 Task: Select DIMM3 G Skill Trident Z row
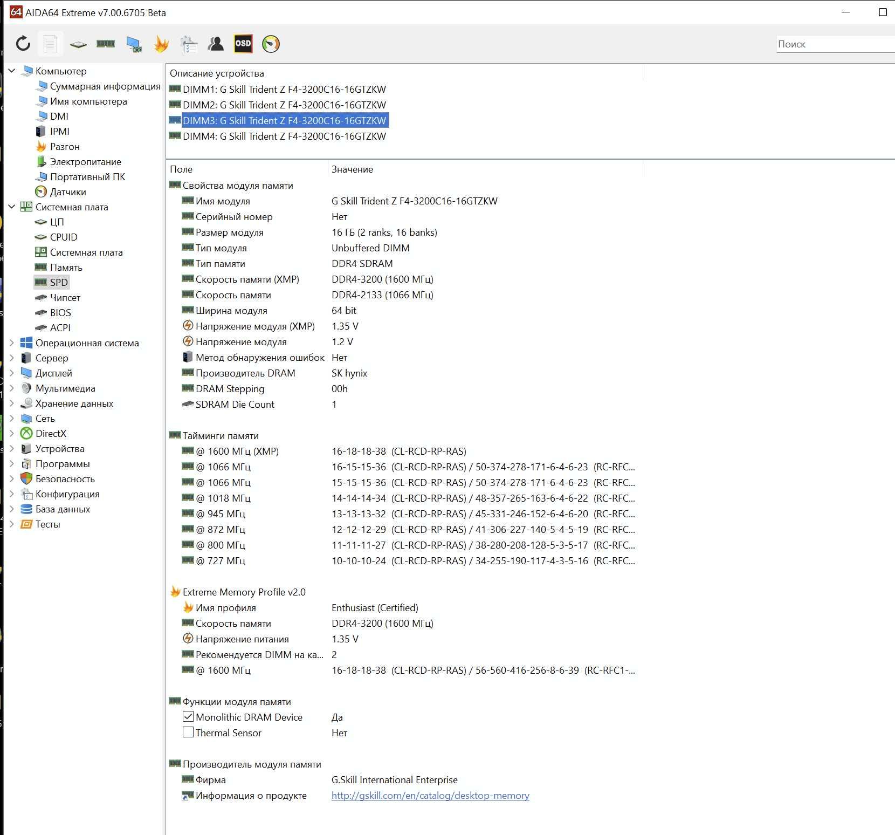(x=278, y=120)
